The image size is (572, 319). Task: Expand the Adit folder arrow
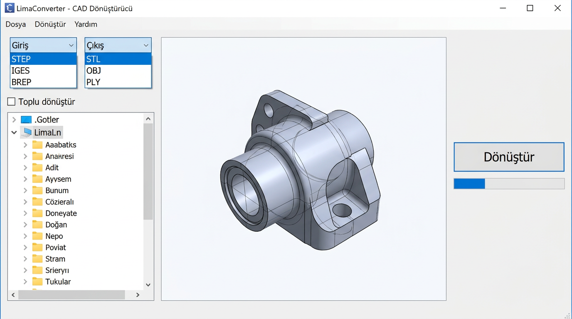(x=25, y=168)
